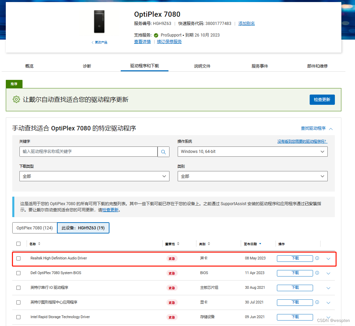Open the 操作系统 Windows 10, 64-bit dropdown
This screenshot has width=355, height=326.
[x=252, y=152]
